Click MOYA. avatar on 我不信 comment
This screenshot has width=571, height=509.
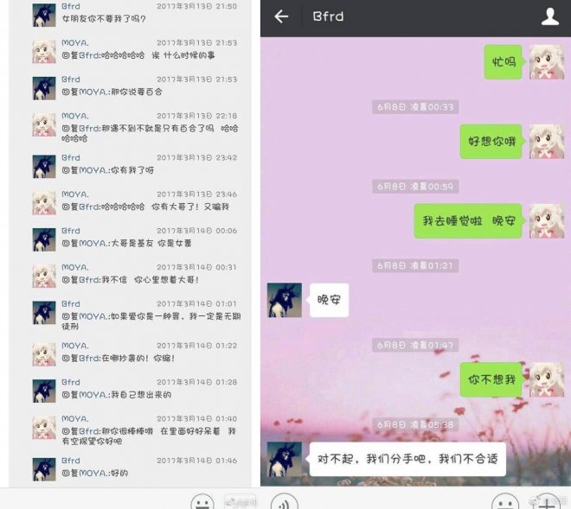(x=44, y=276)
